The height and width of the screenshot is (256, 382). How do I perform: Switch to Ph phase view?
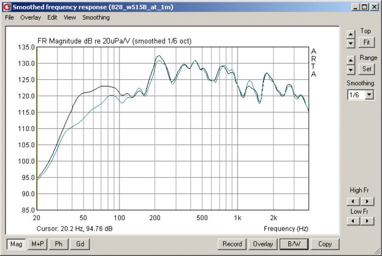click(58, 244)
